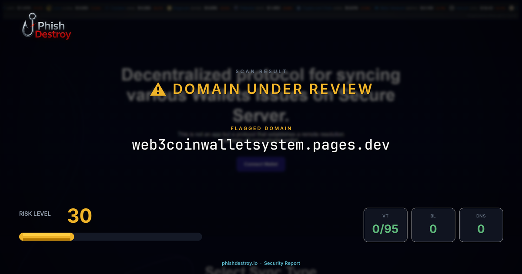Click the blue token icon in the ticker bar
Screen dimensions: 522x274
(x=298, y=7)
